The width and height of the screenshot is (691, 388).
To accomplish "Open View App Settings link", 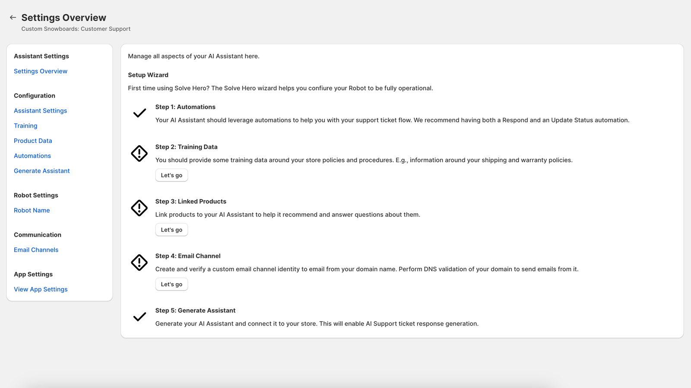I will point(41,289).
